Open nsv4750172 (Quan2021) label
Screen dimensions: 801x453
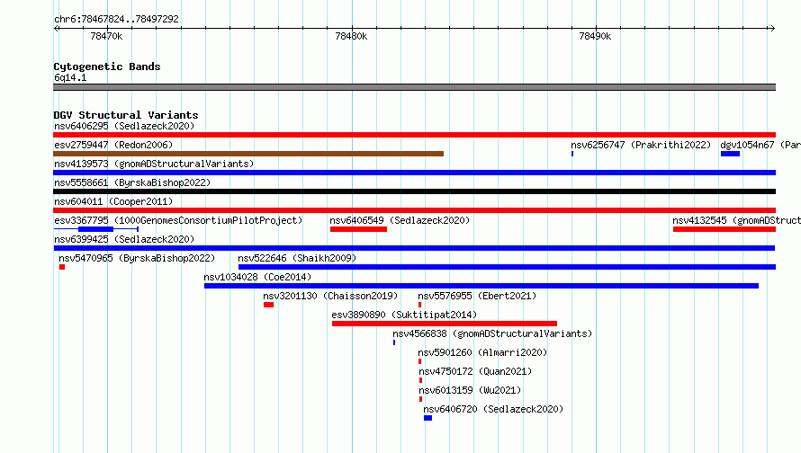(475, 371)
